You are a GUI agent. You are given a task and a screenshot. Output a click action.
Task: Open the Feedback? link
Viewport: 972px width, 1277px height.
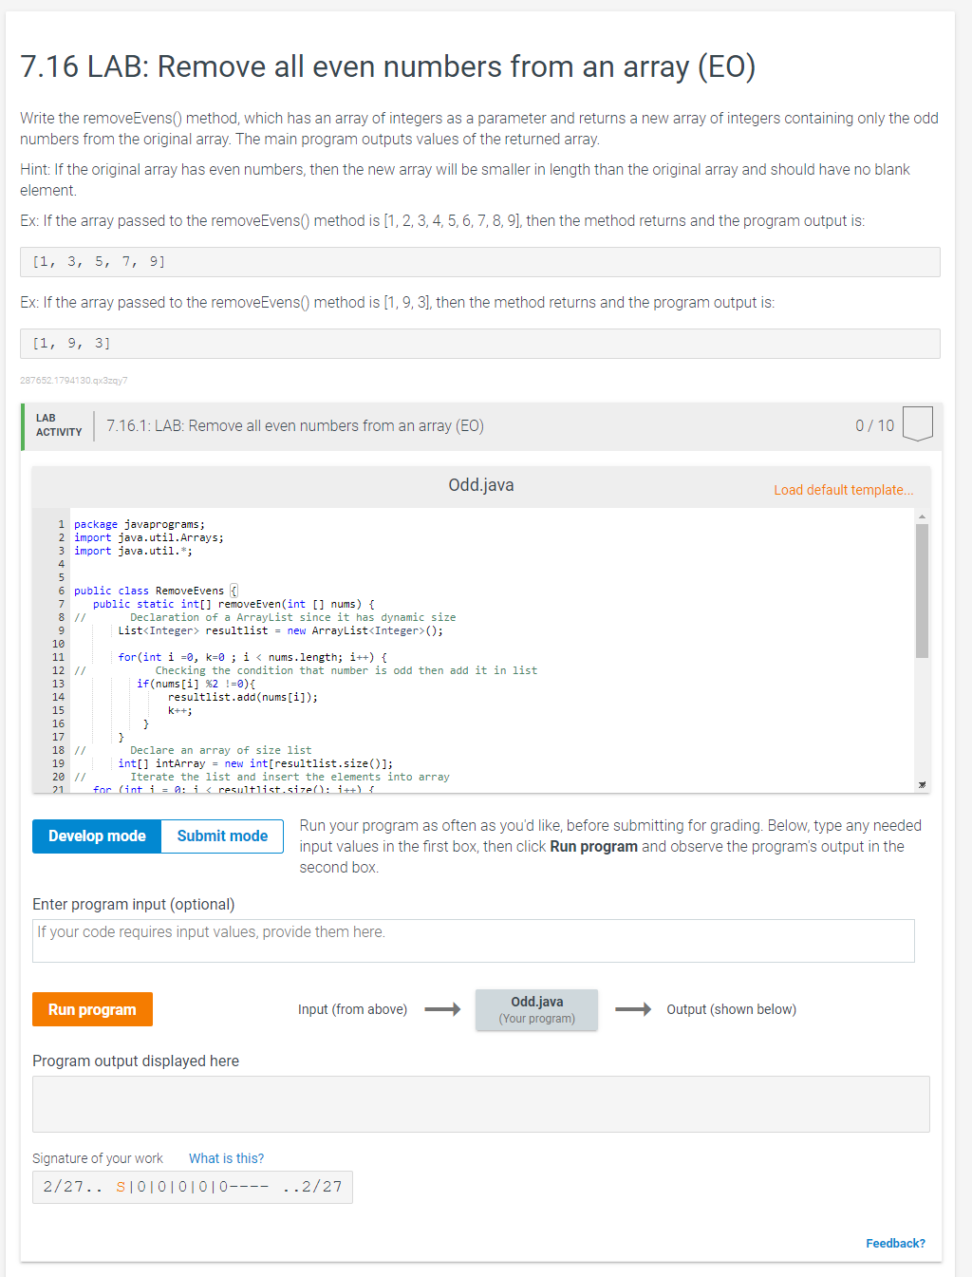895,1243
